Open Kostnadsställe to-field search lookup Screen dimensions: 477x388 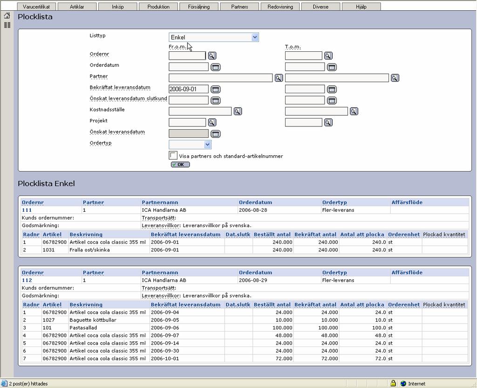tap(354, 111)
